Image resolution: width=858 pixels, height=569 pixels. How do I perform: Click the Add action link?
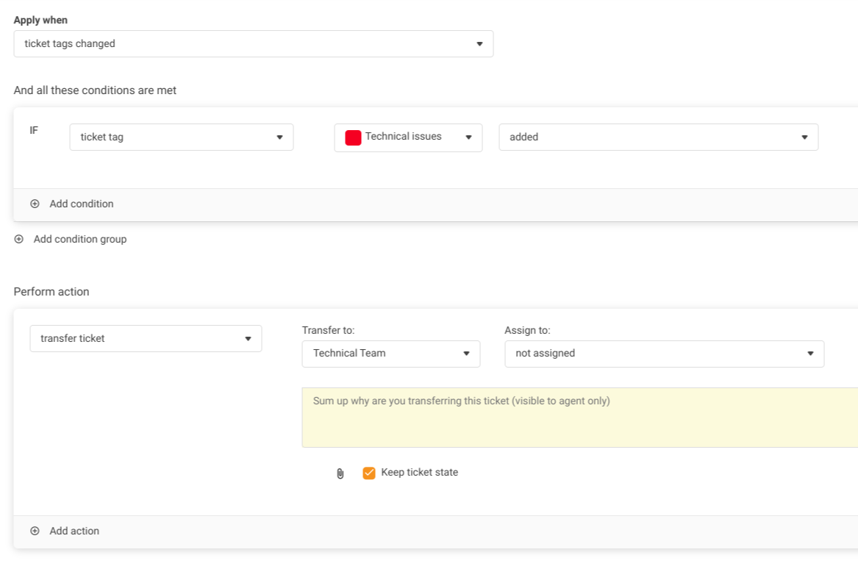[x=74, y=532]
